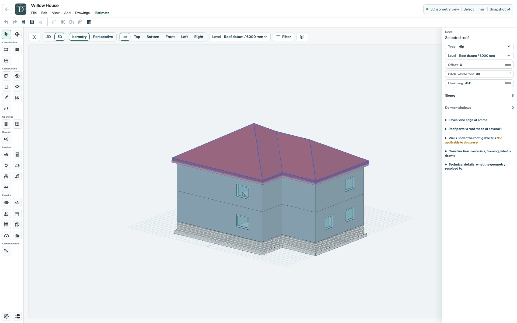
Task: Pick the car exterior tool
Action: pos(6,236)
